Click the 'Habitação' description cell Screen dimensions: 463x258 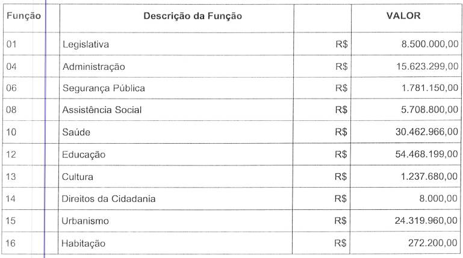pyautogui.click(x=84, y=244)
